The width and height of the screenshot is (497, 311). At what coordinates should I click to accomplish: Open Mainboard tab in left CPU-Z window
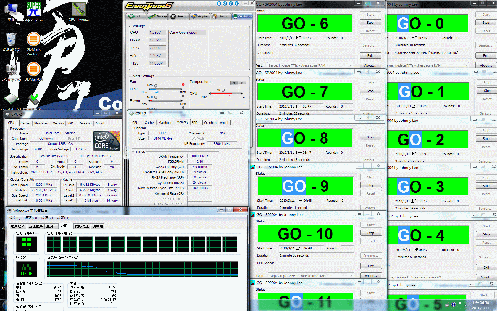[x=42, y=123]
